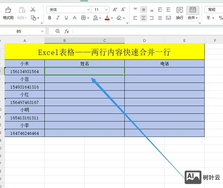Open font settings dialog launcher
Screen dimensions: 223x188
127,23
